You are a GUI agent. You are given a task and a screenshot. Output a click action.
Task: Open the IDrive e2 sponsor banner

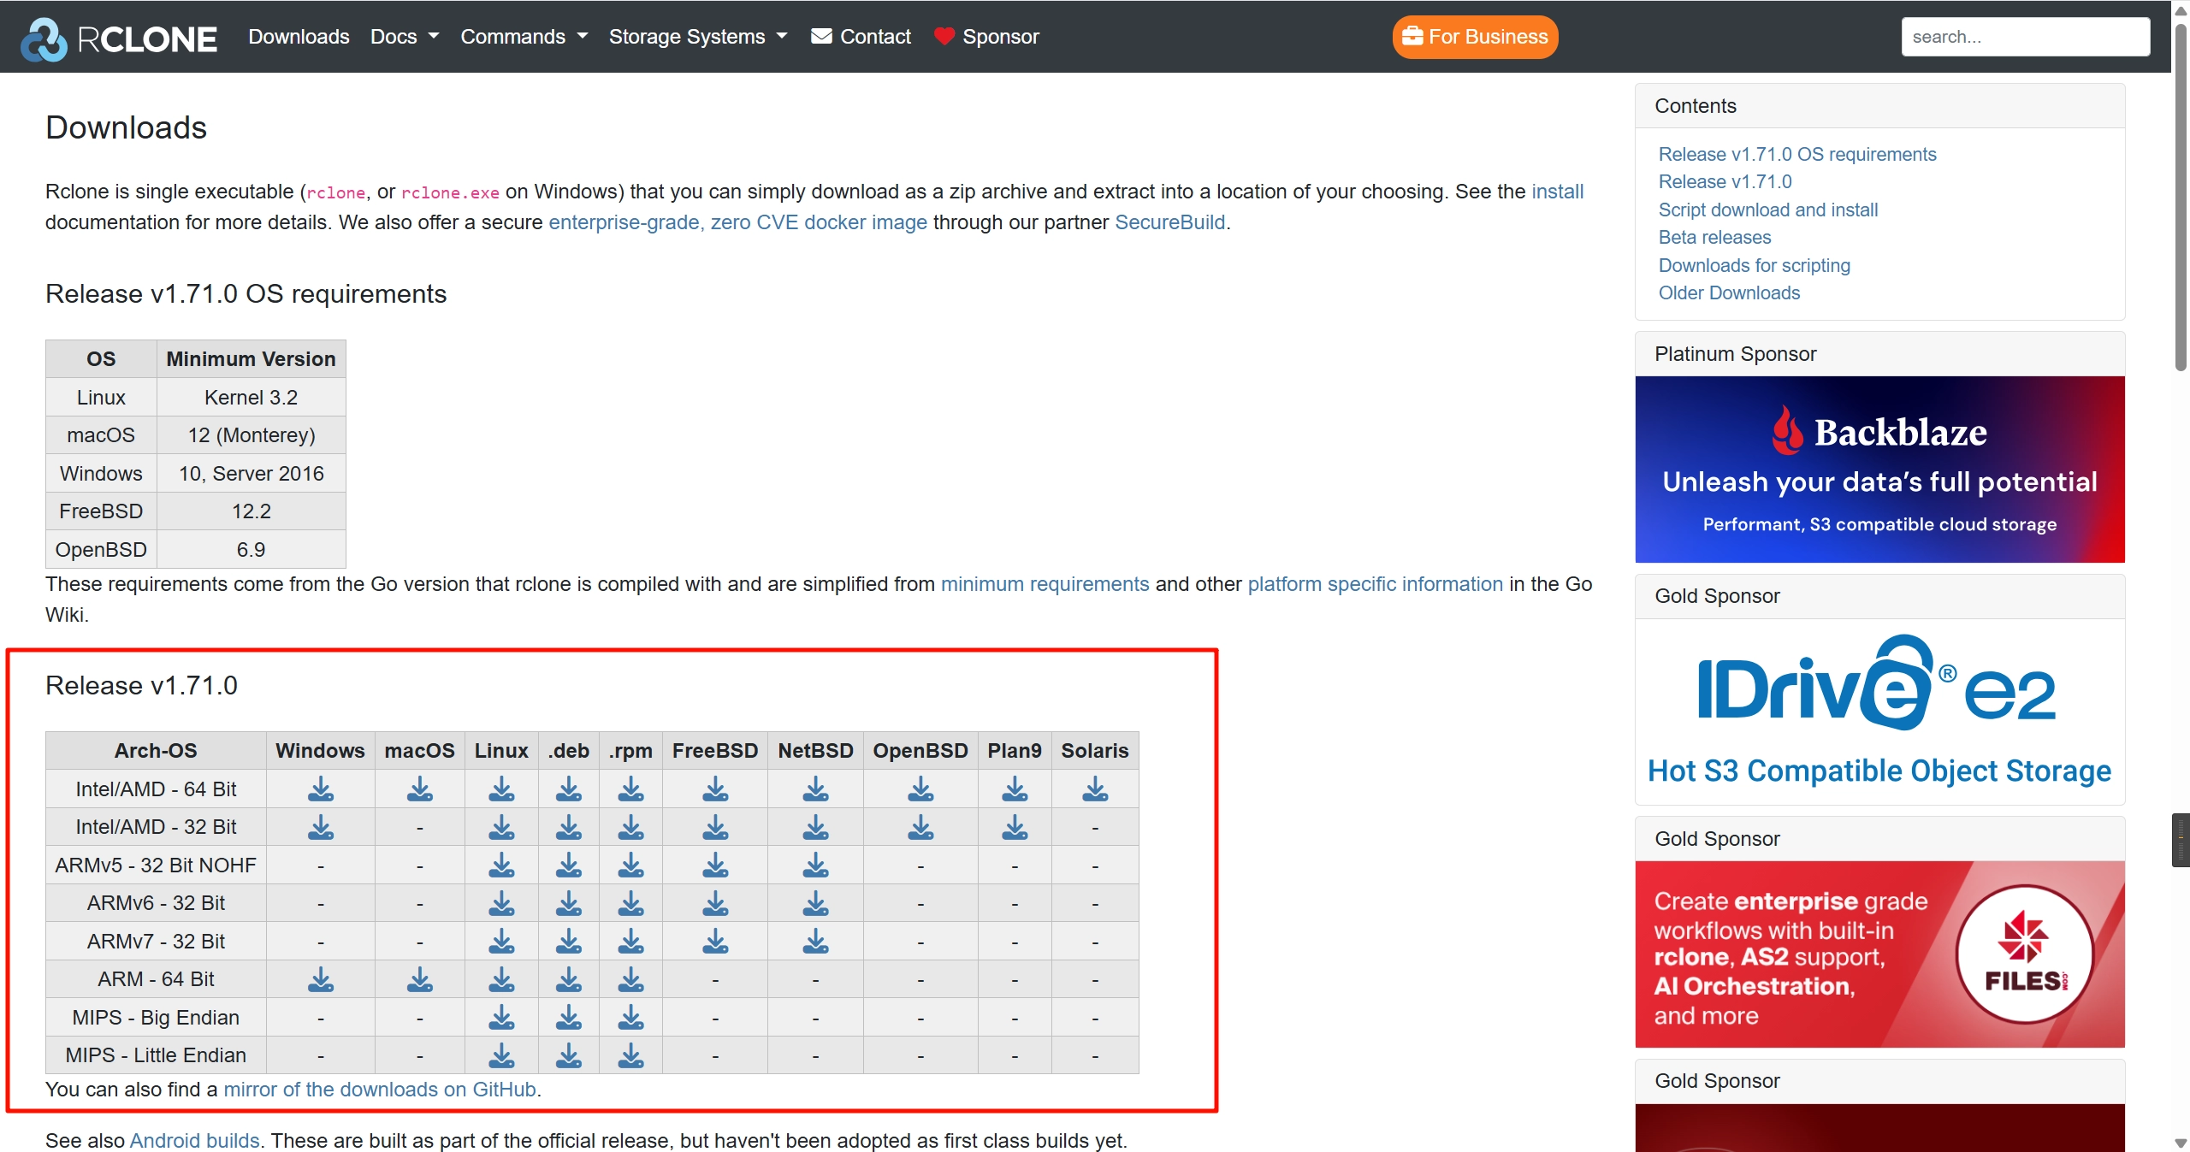pyautogui.click(x=1879, y=712)
